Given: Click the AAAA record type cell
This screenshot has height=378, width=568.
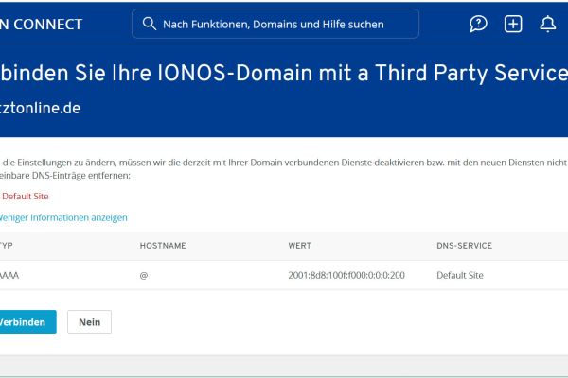Looking at the screenshot, I should click(9, 275).
